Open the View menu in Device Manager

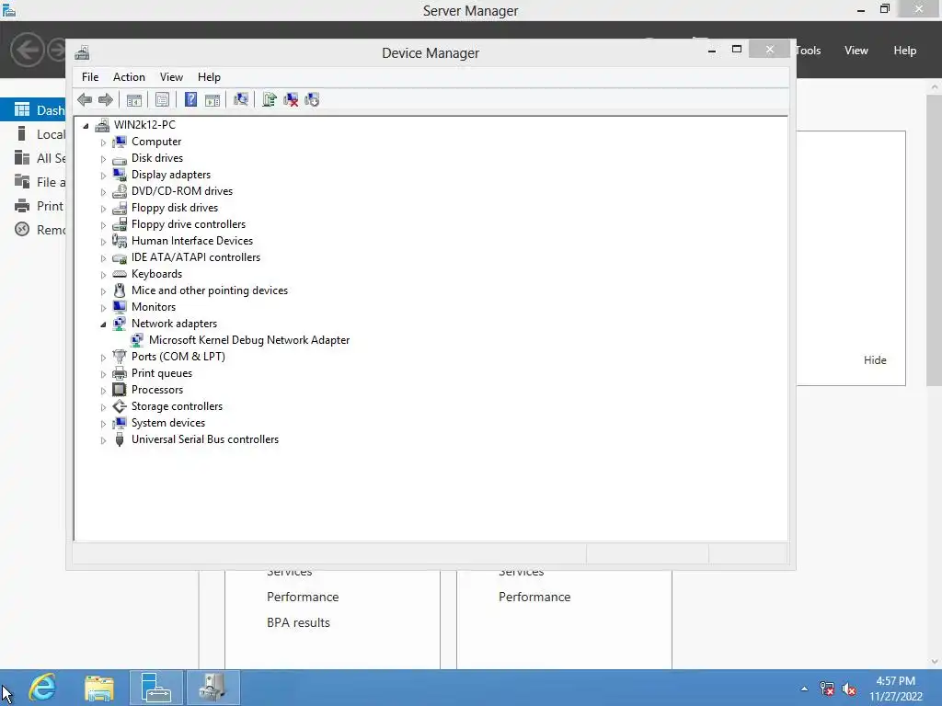click(x=171, y=77)
